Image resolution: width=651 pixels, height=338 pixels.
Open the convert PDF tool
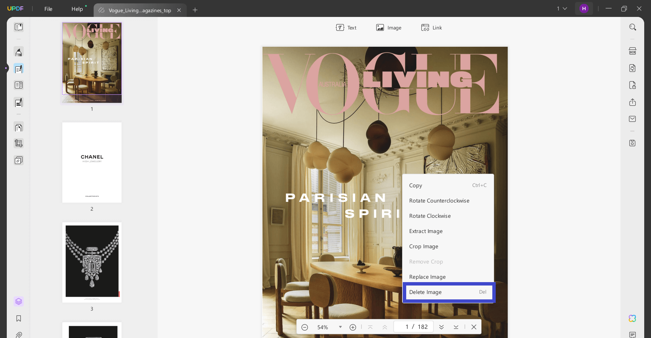pos(633,68)
